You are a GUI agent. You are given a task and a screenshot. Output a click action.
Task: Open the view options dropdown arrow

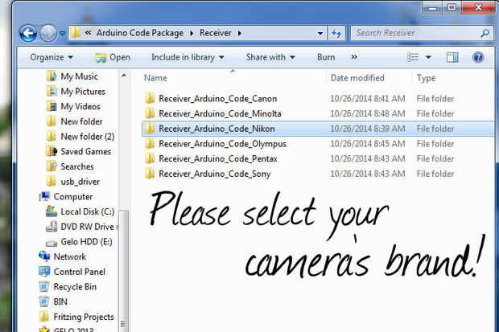pyautogui.click(x=428, y=58)
